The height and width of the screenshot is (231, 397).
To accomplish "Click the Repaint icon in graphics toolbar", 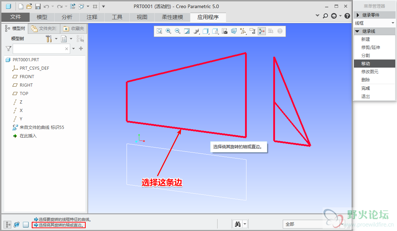I will [x=187, y=31].
